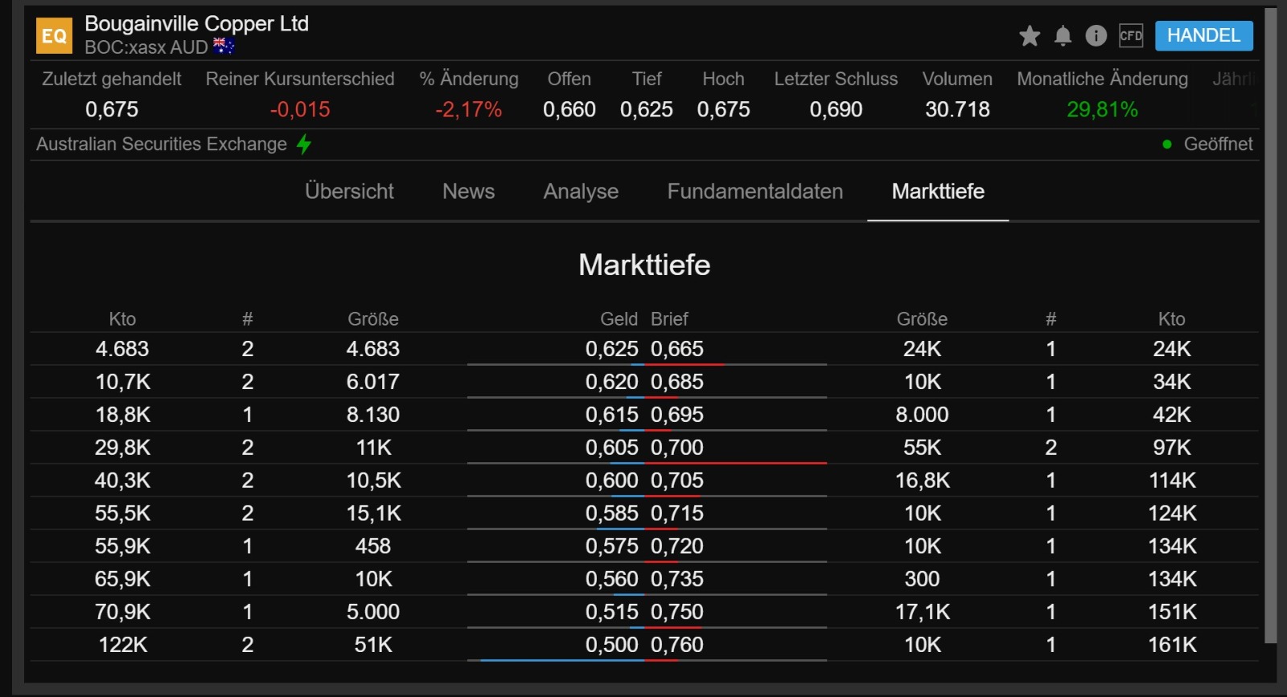Click the vertical scrollbar on the right edge

(1270, 326)
